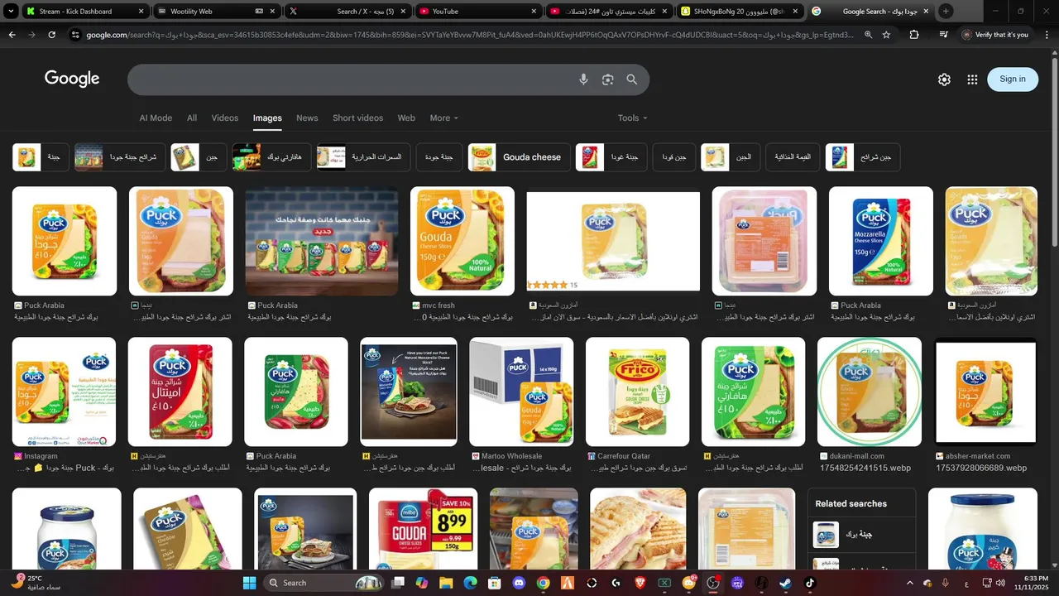Open Task View from taskbar
This screenshot has width=1059, height=596.
point(398,583)
